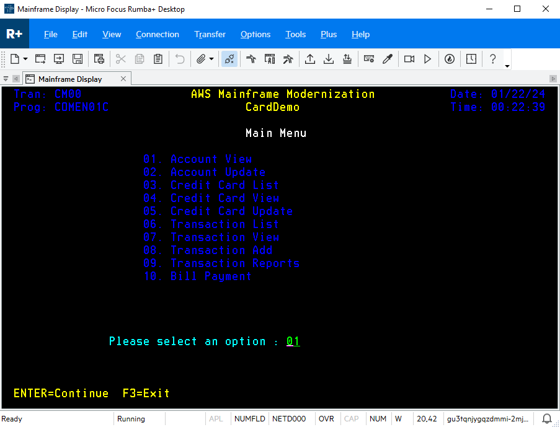Click the Save floppy disk icon

click(78, 59)
